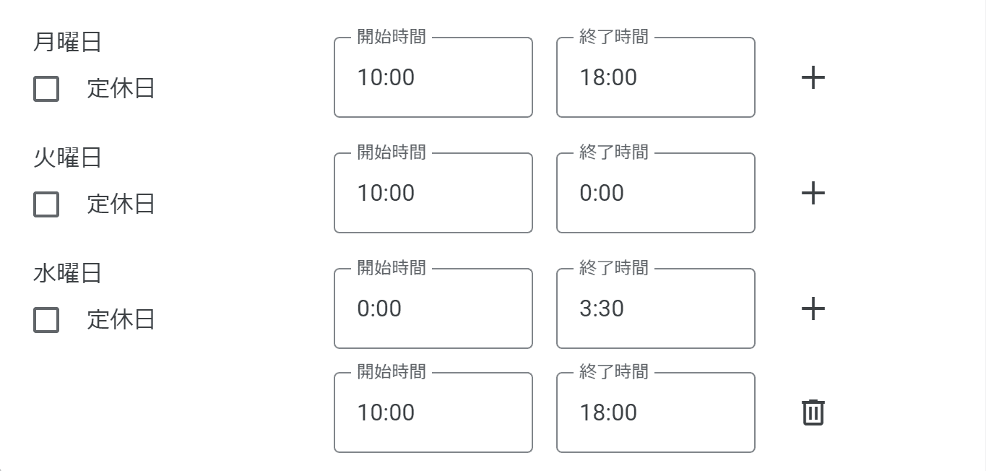Select second 水曜日 開始時間 field showing 10:00

[433, 412]
